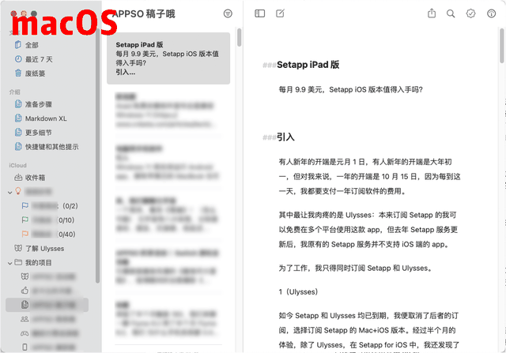Click paragraph starting 有人新年的开端是元月
This screenshot has height=353, width=506.
tap(369, 176)
